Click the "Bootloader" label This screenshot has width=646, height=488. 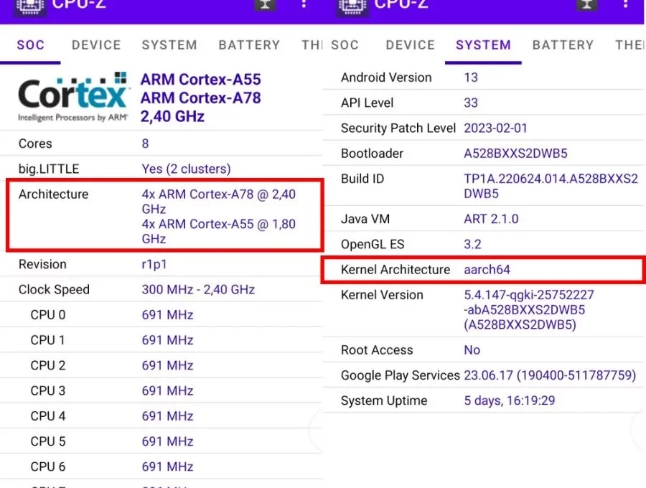[372, 153]
